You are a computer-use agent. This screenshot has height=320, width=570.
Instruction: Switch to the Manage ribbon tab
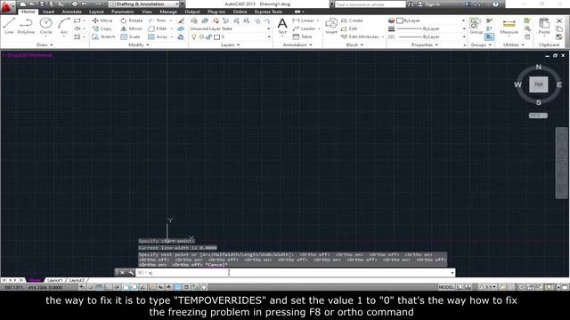[x=168, y=12]
